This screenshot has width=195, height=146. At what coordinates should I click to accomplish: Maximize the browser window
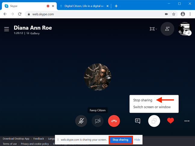pos(179,4)
